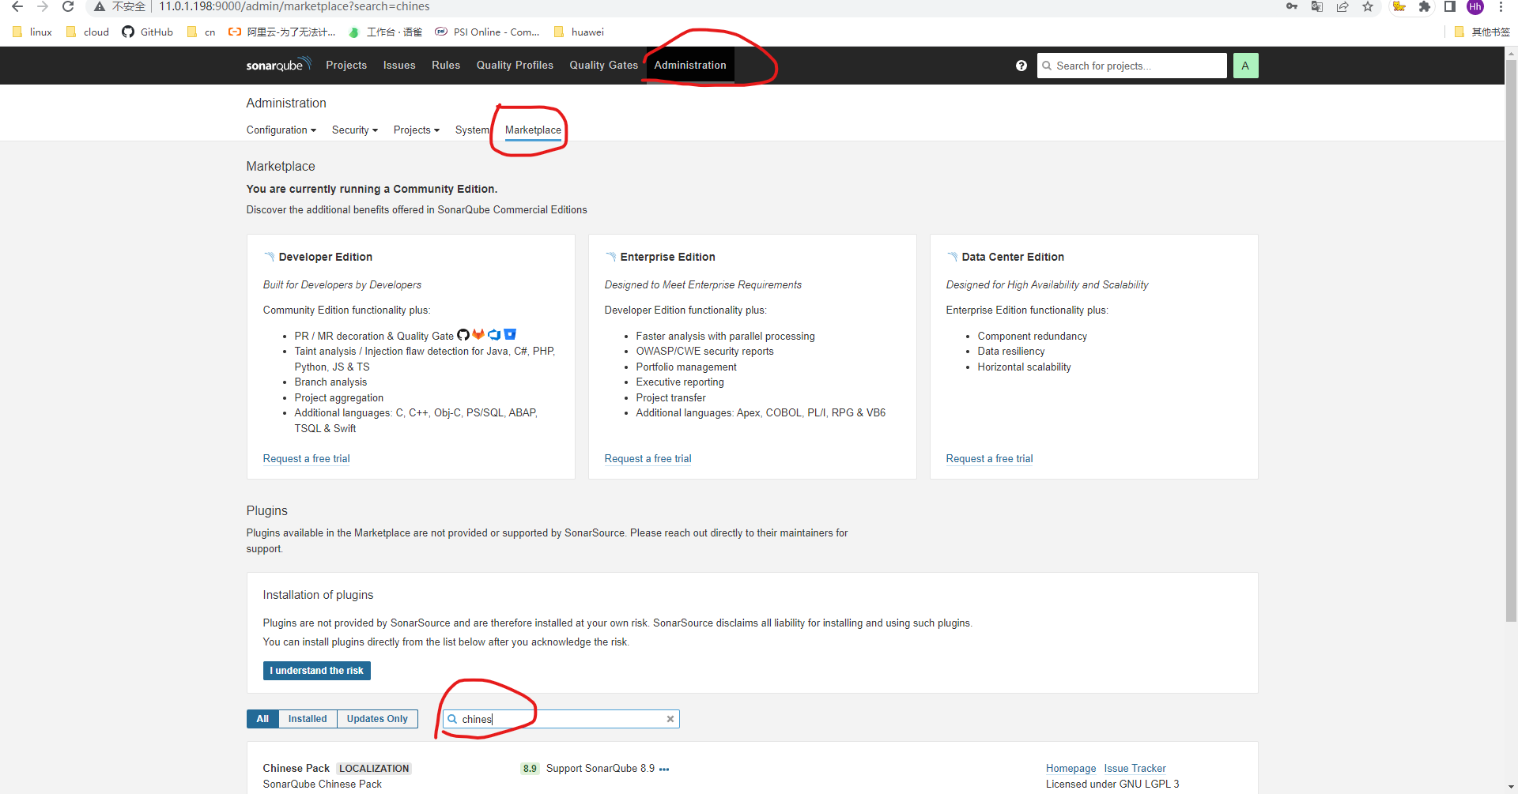
Task: Click the password key icon in address bar
Action: click(x=1292, y=6)
